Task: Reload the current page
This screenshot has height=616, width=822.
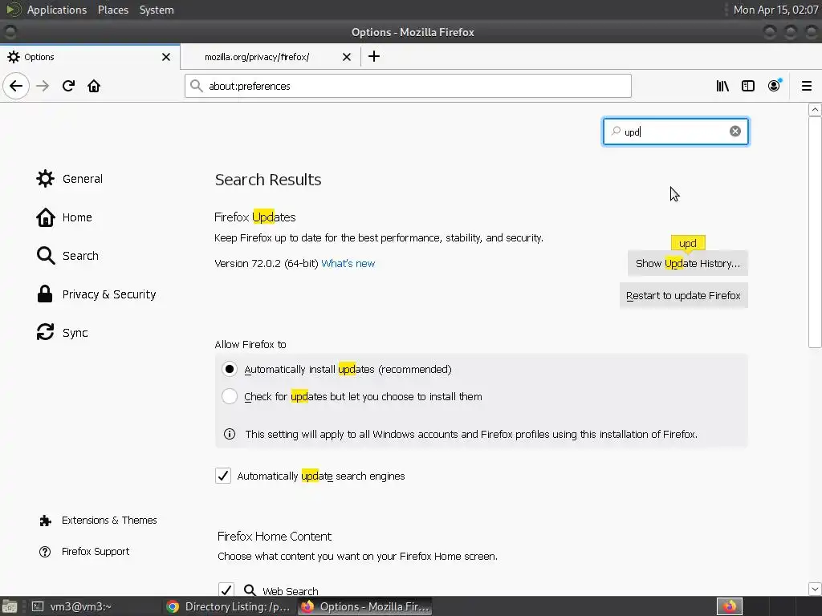Action: pyautogui.click(x=68, y=86)
